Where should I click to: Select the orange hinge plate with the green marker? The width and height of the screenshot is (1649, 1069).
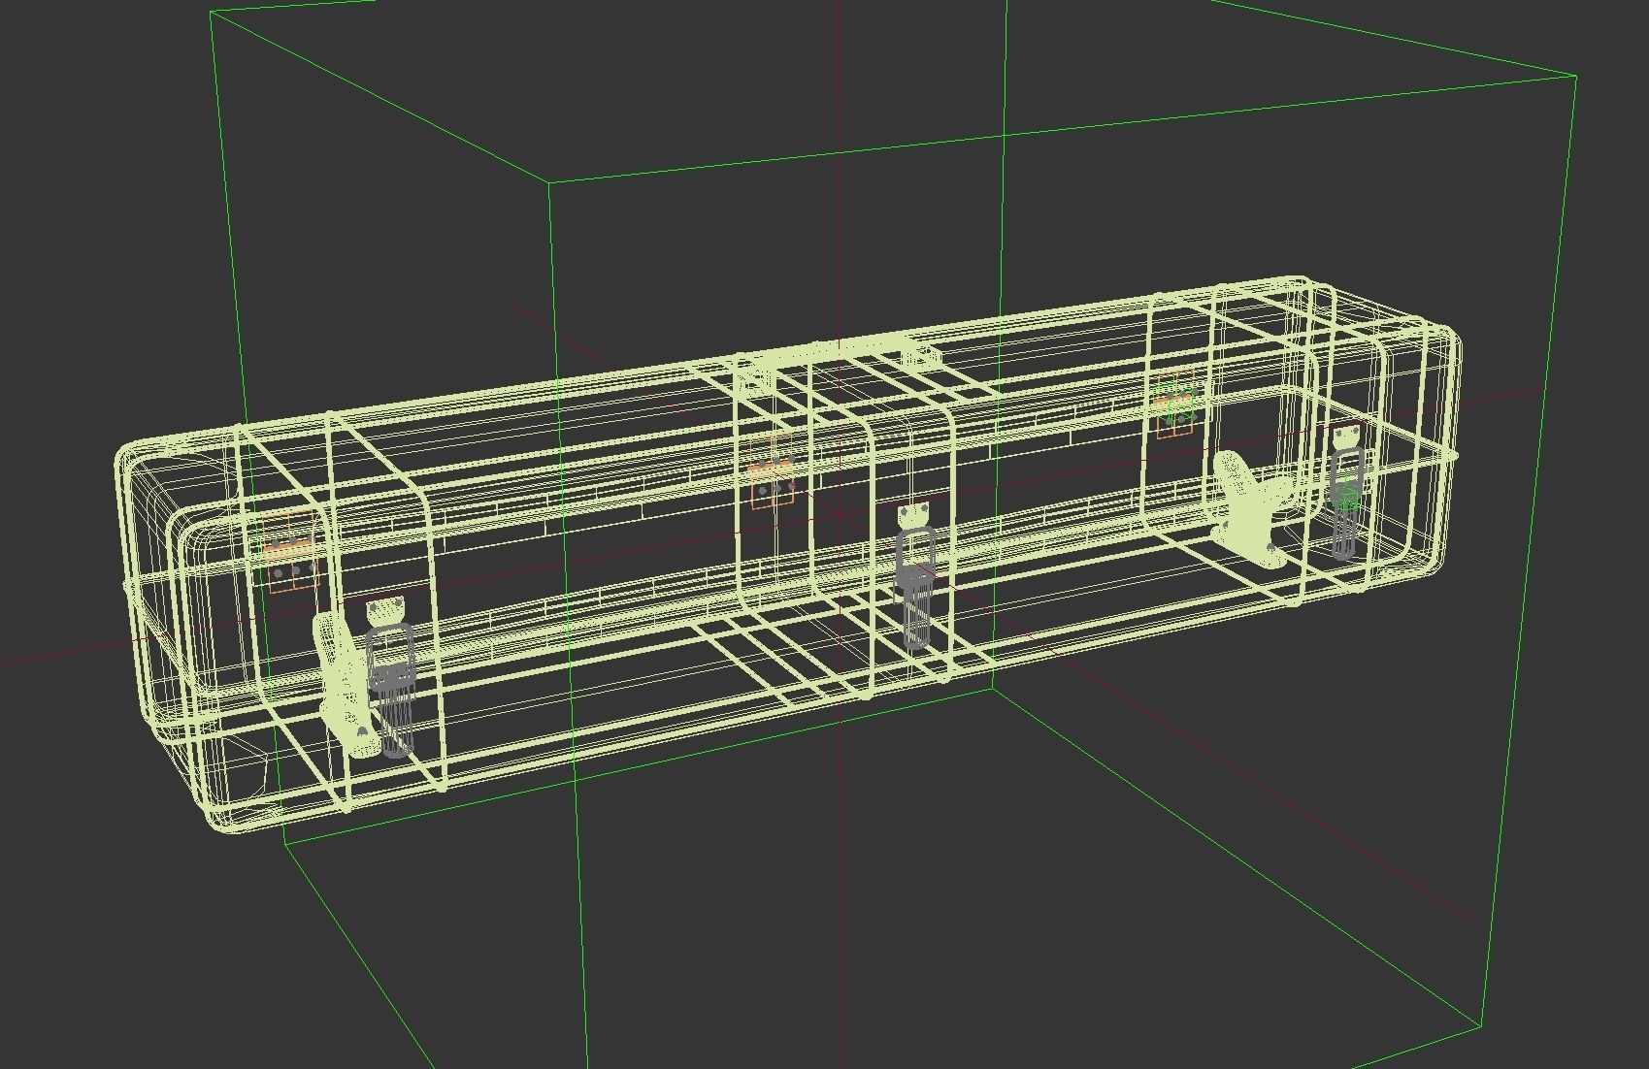click(1175, 403)
